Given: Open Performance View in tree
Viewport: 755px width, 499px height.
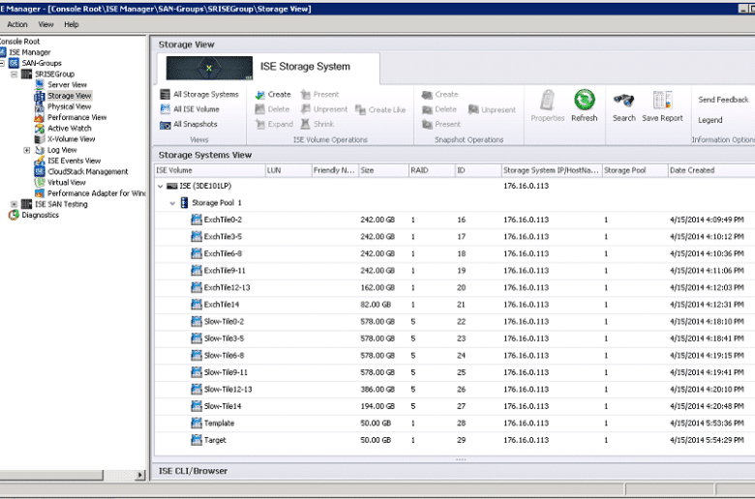Looking at the screenshot, I should 77,117.
